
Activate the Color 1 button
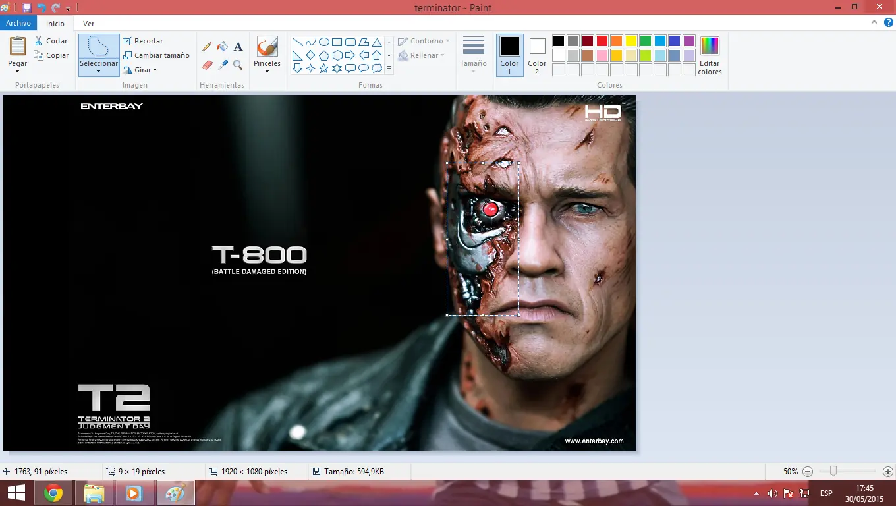tap(509, 55)
